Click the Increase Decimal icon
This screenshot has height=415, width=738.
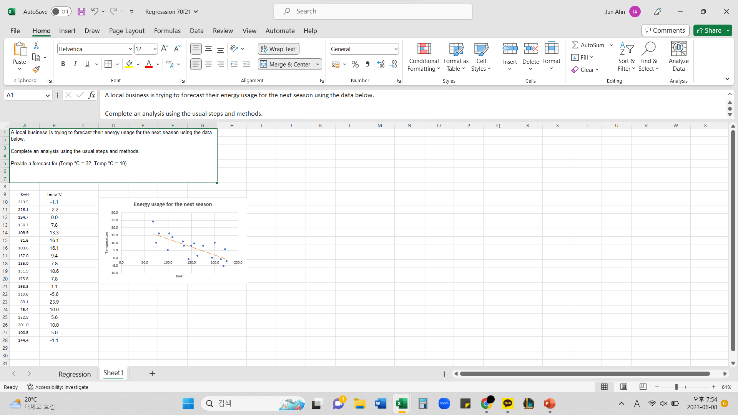(381, 64)
